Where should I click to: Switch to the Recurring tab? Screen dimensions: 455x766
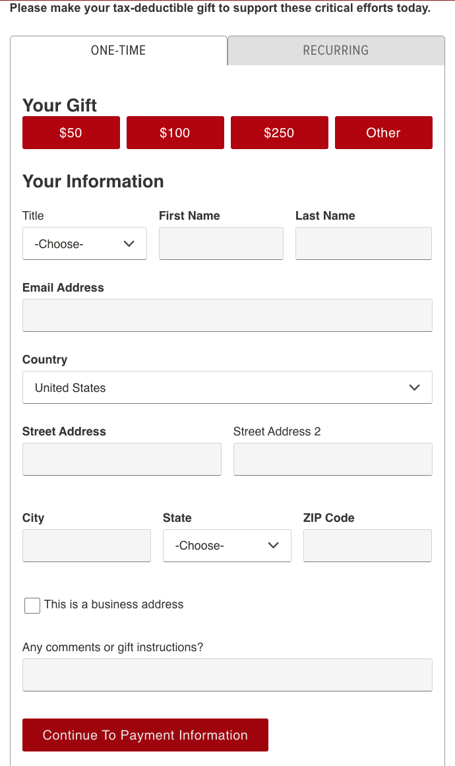click(x=336, y=51)
